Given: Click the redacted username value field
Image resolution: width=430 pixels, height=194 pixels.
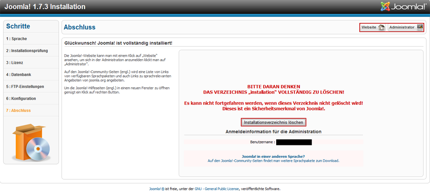Looking at the screenshot, I should [294, 143].
